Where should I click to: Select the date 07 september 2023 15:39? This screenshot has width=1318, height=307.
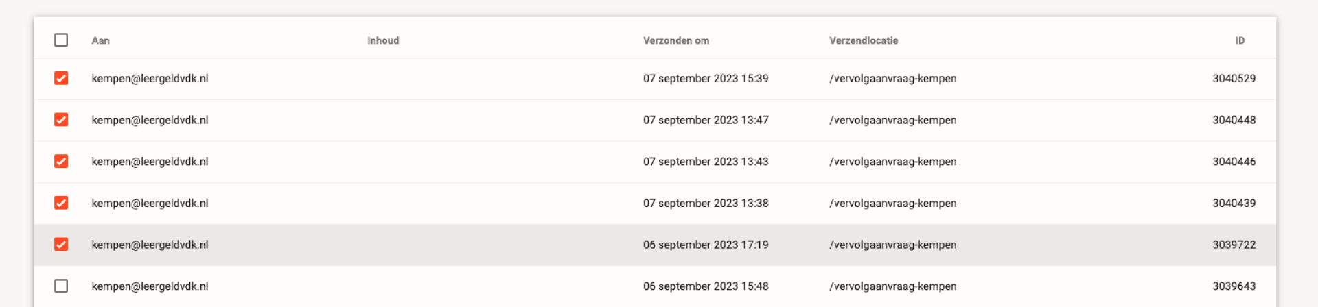[x=706, y=78]
